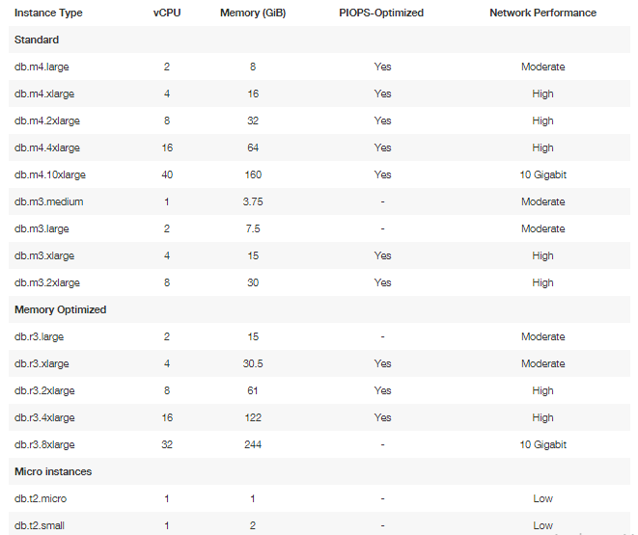Image resolution: width=638 pixels, height=535 pixels.
Task: Select the db.m4.large instance row
Action: 42,67
